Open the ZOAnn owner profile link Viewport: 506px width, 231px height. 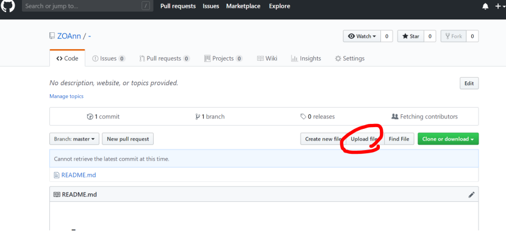69,36
